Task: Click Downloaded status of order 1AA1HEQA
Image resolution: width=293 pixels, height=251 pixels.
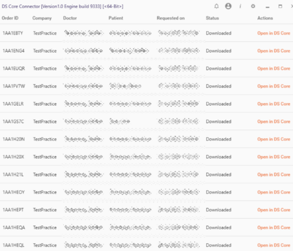Action: point(219,228)
